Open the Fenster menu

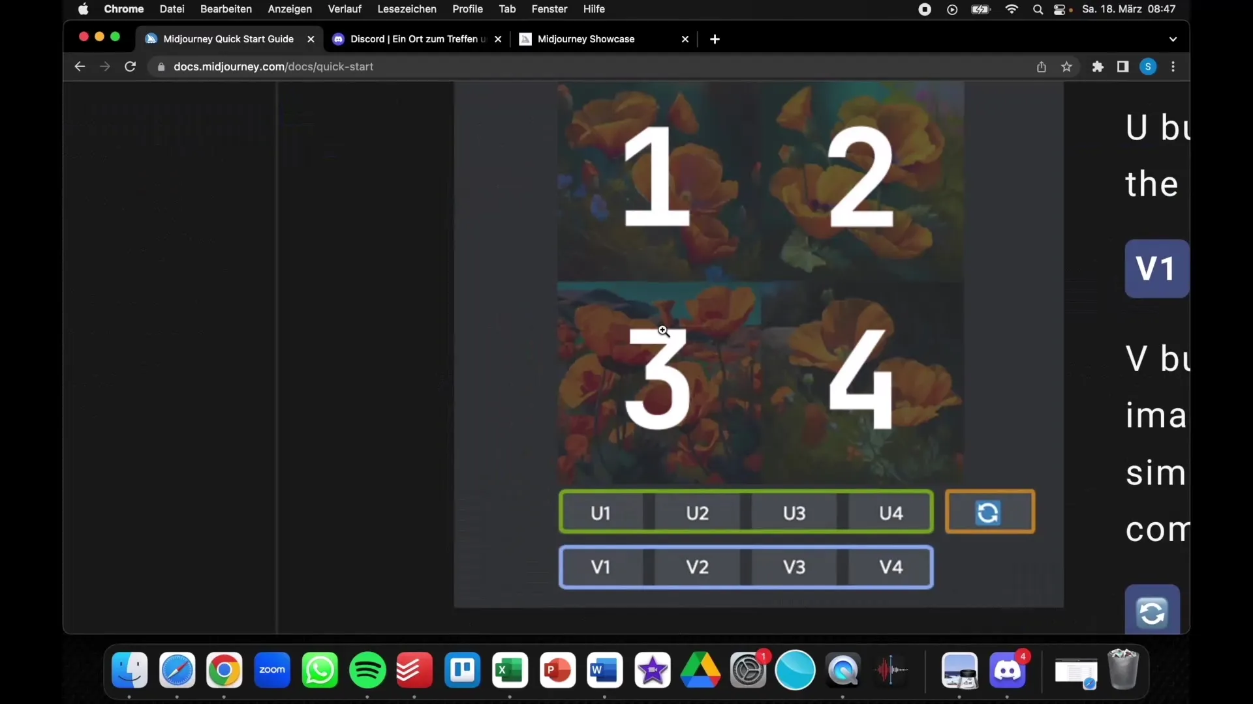(x=549, y=9)
